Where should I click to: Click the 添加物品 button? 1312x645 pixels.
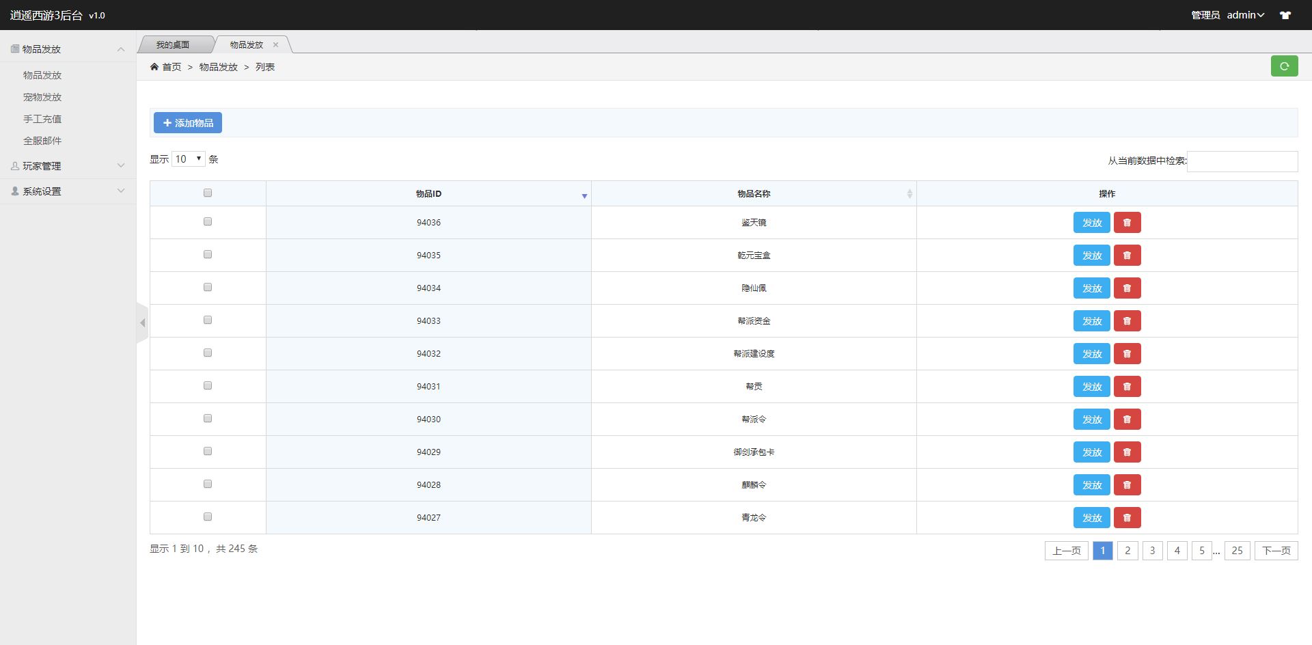[x=188, y=123]
